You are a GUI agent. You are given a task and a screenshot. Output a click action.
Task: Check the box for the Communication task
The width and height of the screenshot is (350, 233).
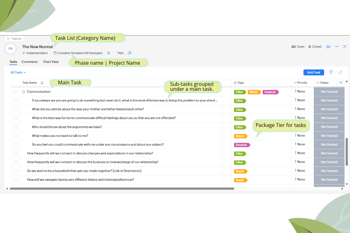(x=15, y=92)
